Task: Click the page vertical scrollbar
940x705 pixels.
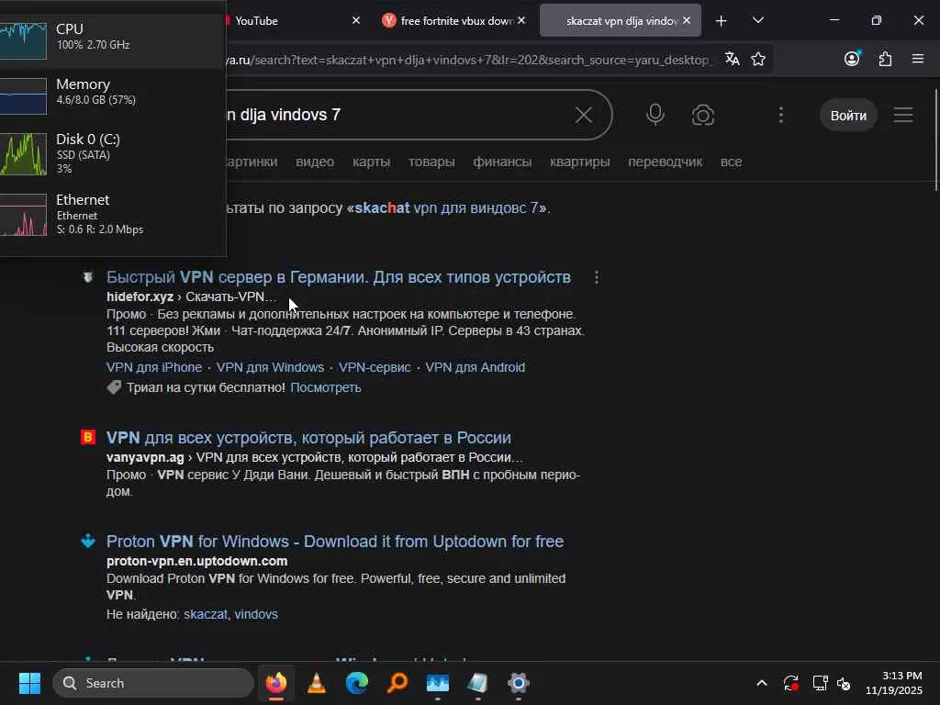Action: (935, 140)
